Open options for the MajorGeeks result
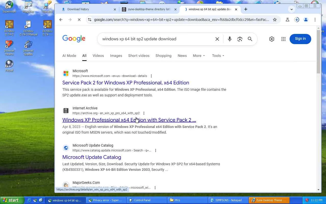This screenshot has width=326, height=204. tap(155, 188)
